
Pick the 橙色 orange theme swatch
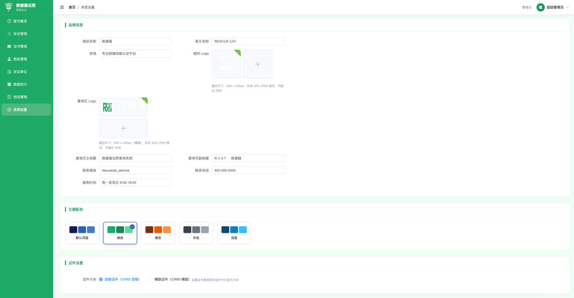pyautogui.click(x=158, y=233)
